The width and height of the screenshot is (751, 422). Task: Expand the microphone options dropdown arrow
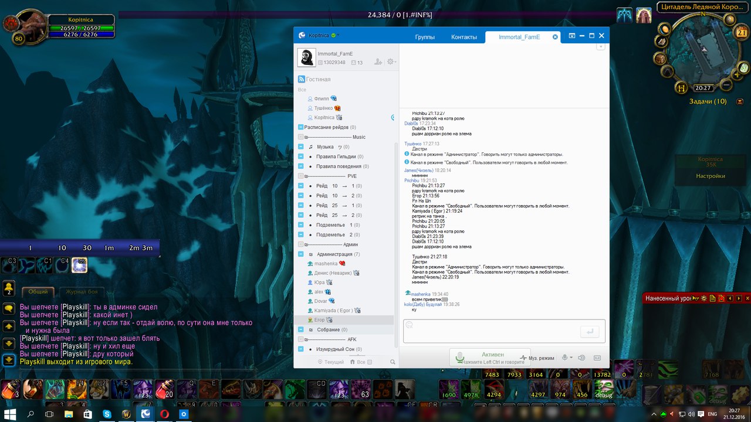tap(571, 358)
